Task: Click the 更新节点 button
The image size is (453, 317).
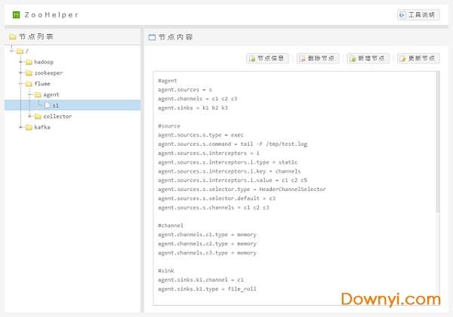Action: coord(418,58)
